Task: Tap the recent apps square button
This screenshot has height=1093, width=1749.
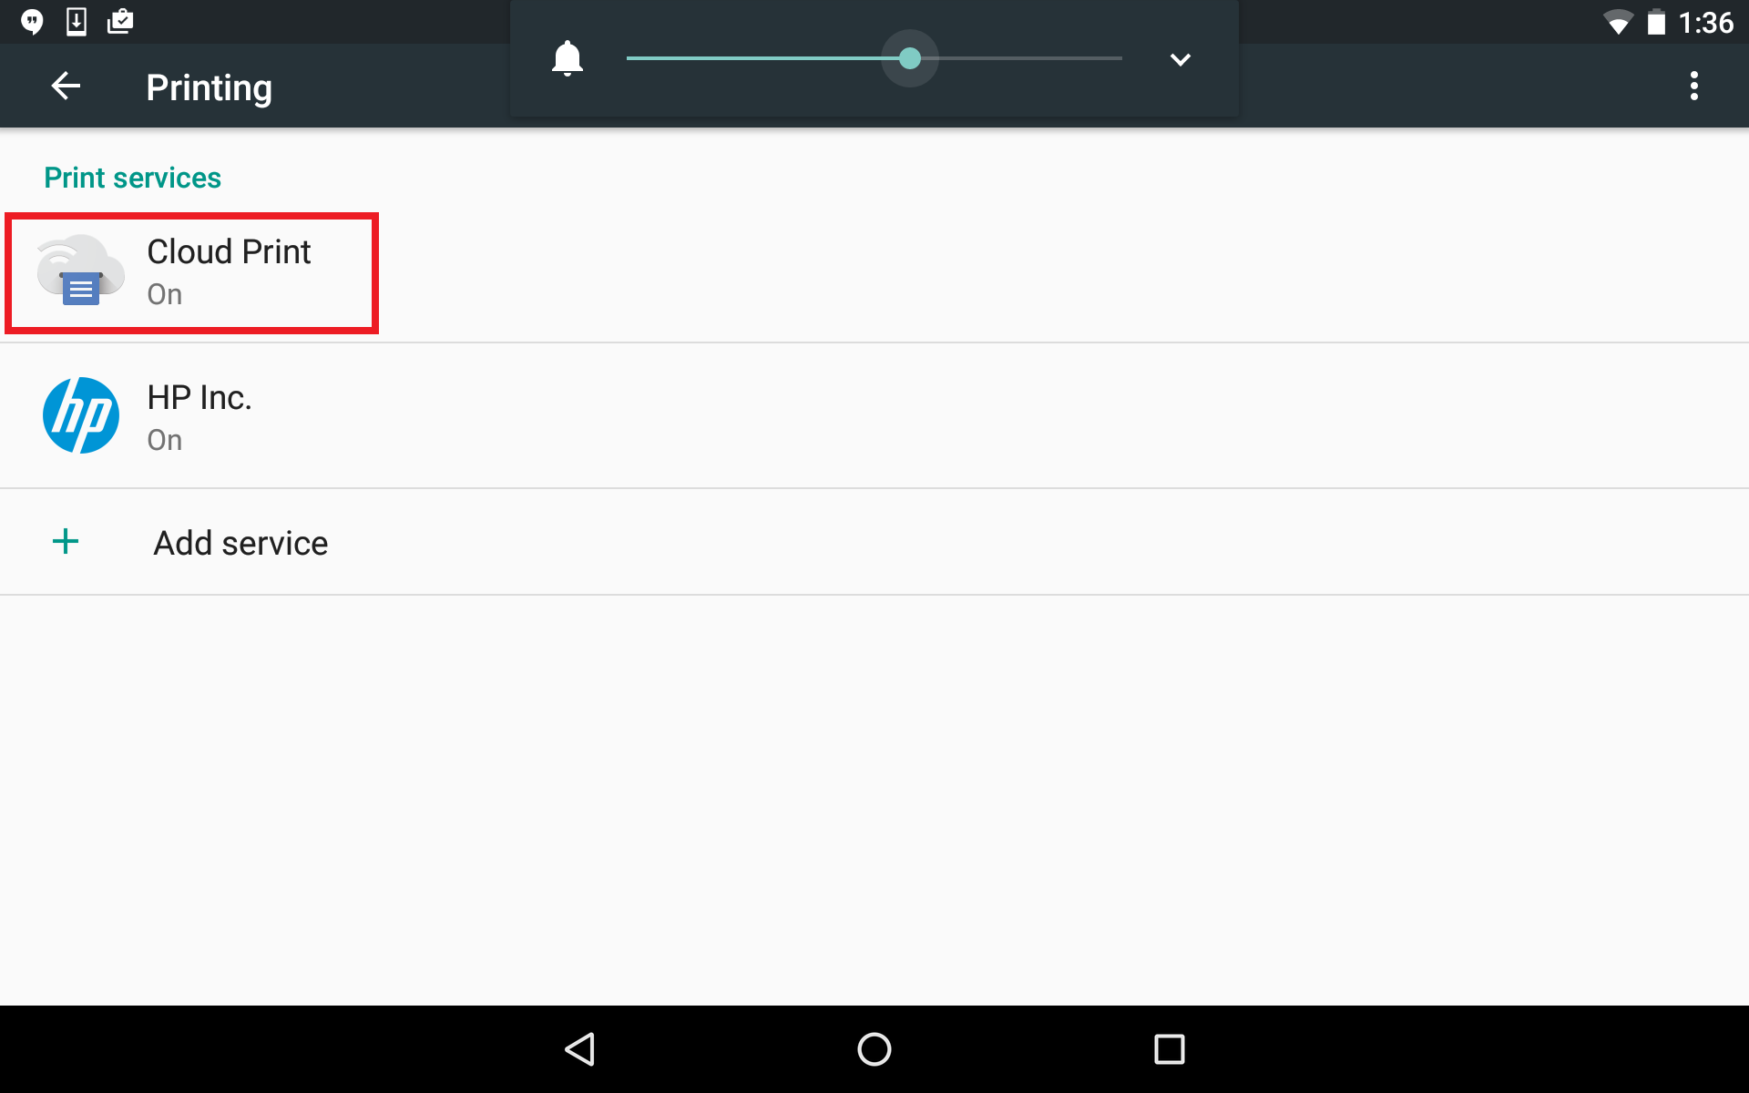Action: click(1169, 1049)
